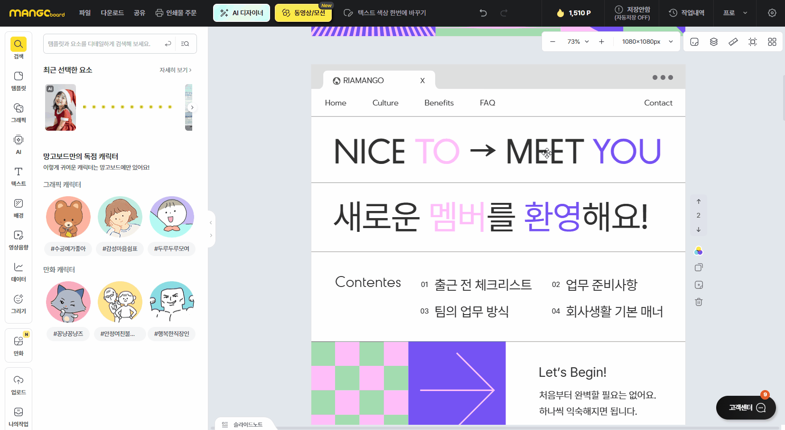Select the 텍스트 text tool
The height and width of the screenshot is (430, 785).
19,176
